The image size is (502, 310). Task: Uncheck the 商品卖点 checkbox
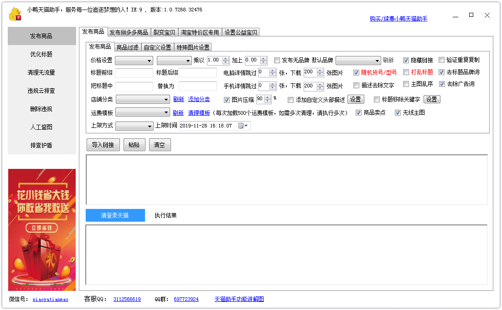point(358,112)
